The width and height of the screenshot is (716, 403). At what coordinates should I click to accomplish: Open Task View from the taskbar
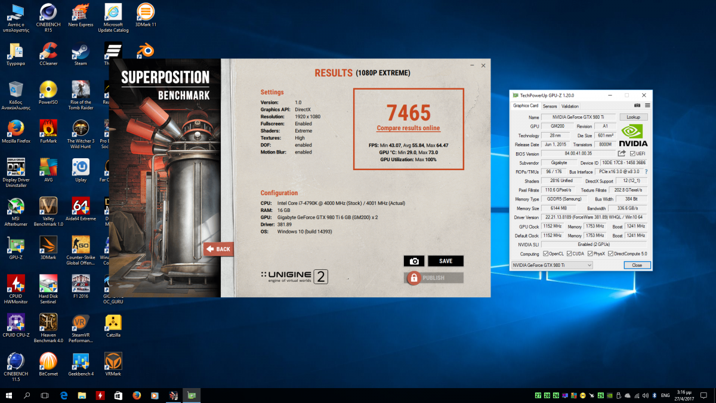tap(45, 395)
